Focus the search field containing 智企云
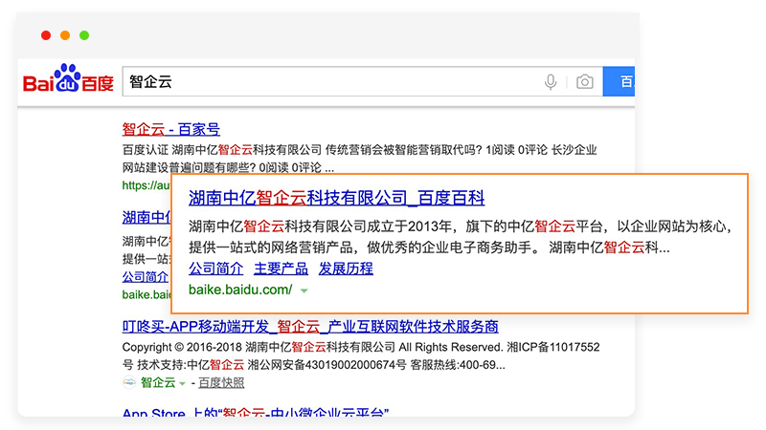Screen dimensions: 766x430 point(363,81)
